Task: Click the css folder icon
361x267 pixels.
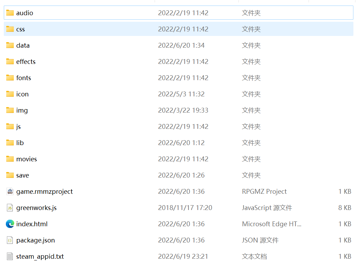Action: coord(10,29)
